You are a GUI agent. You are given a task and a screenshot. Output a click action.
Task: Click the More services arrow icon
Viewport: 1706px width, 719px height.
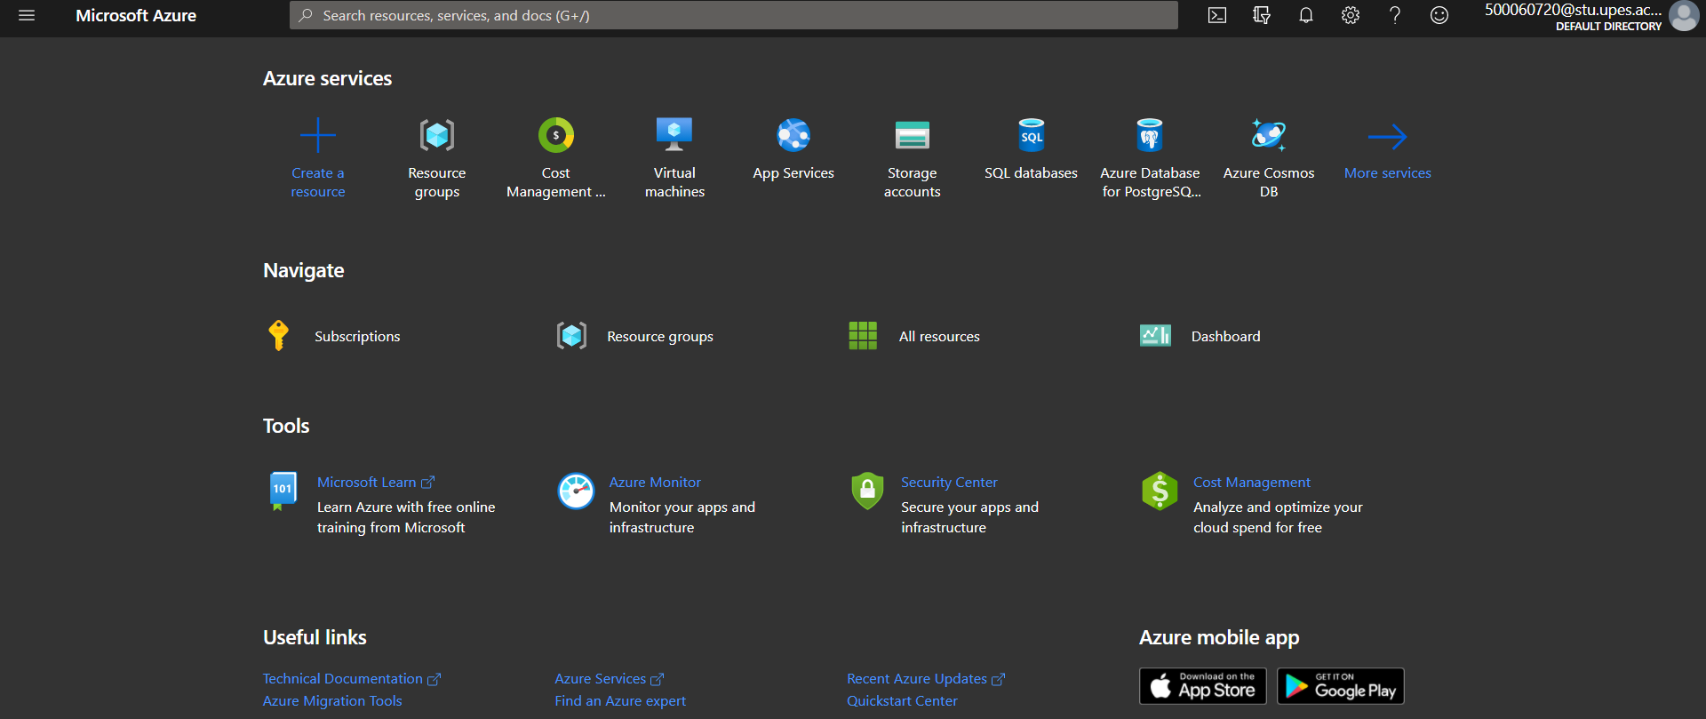tap(1388, 136)
